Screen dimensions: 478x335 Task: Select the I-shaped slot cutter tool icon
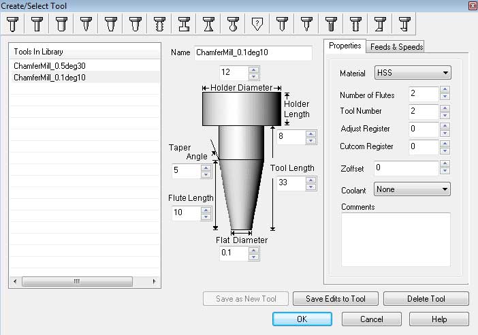point(184,25)
